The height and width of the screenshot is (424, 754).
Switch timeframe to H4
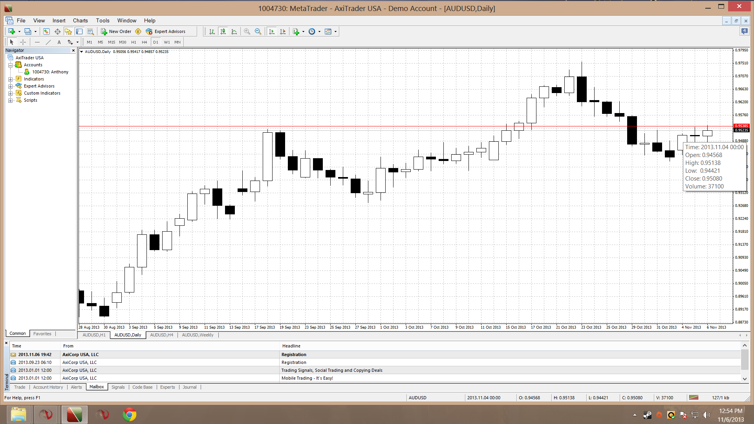(144, 42)
